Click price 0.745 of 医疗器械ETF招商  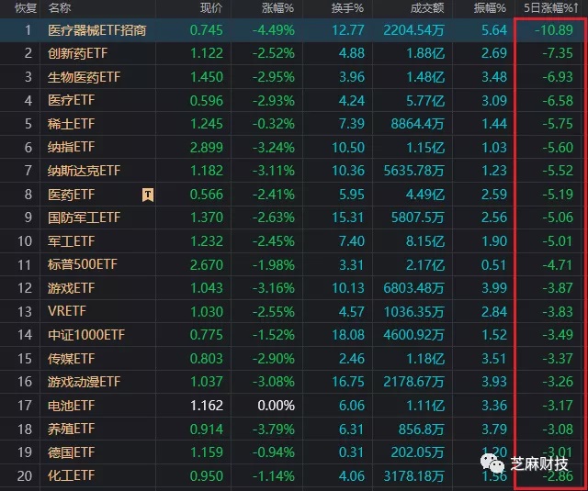206,30
